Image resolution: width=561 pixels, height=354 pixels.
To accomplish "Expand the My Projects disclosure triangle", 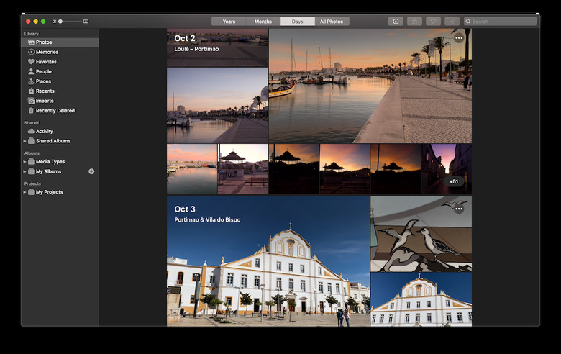I will pyautogui.click(x=24, y=192).
